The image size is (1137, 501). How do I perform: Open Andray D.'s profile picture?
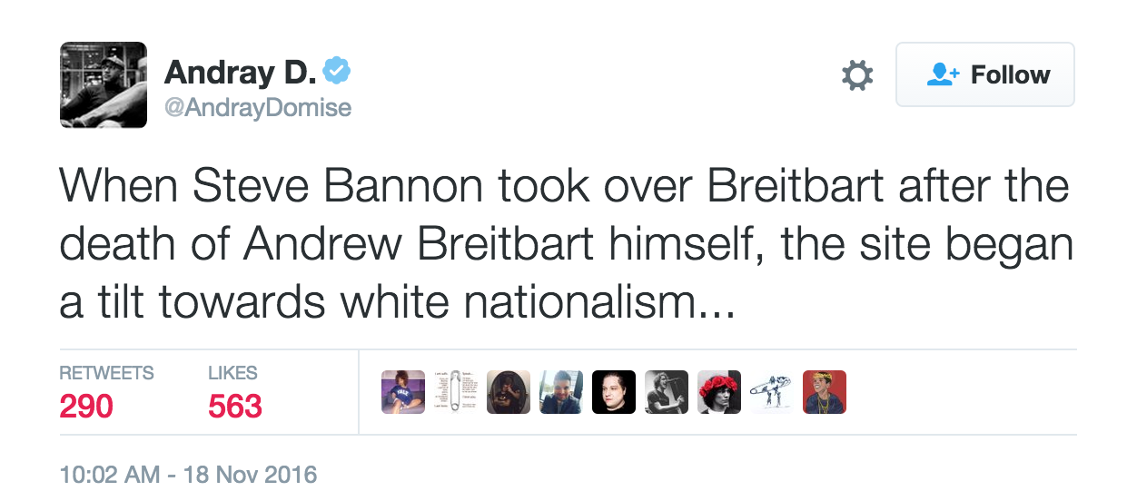click(x=104, y=84)
